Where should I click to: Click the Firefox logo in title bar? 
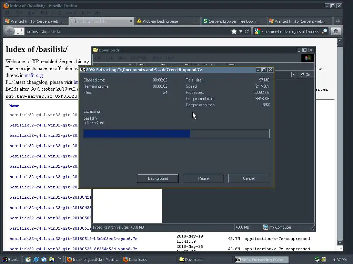click(6, 5)
